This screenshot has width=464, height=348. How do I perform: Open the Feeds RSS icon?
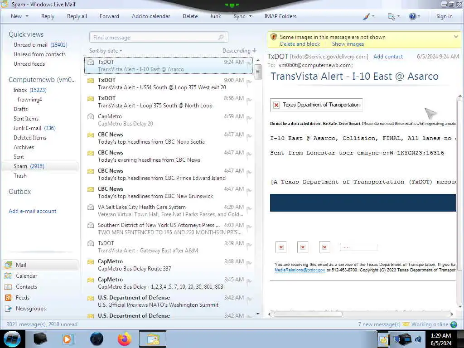pos(8,298)
